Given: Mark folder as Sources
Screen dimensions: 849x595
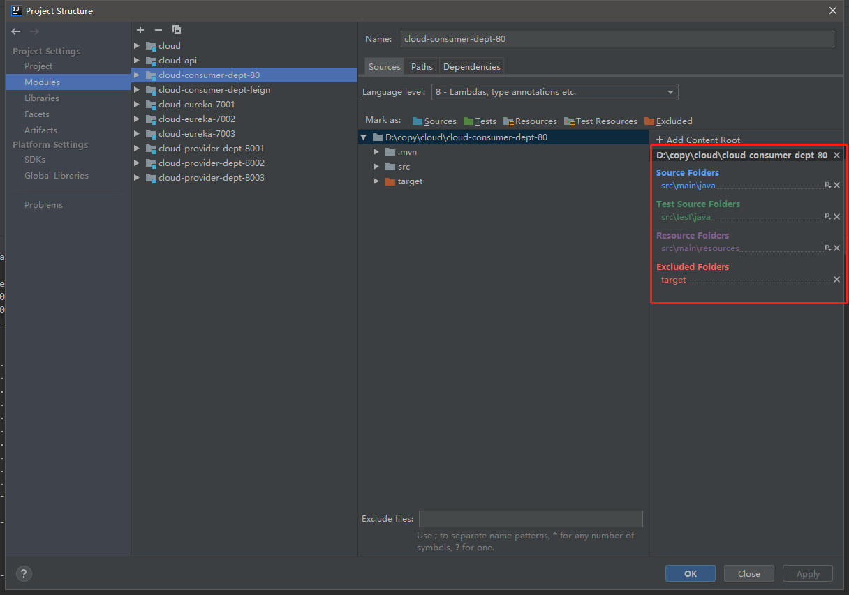Looking at the screenshot, I should coord(434,121).
